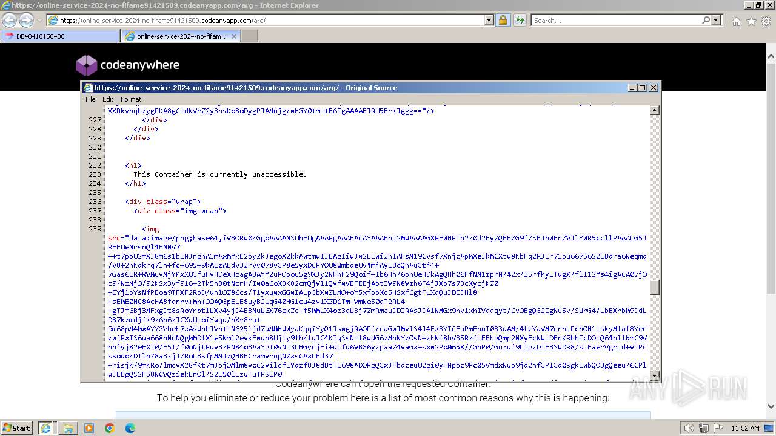
Task: Click the <img tag on line 239
Action: click(x=150, y=229)
